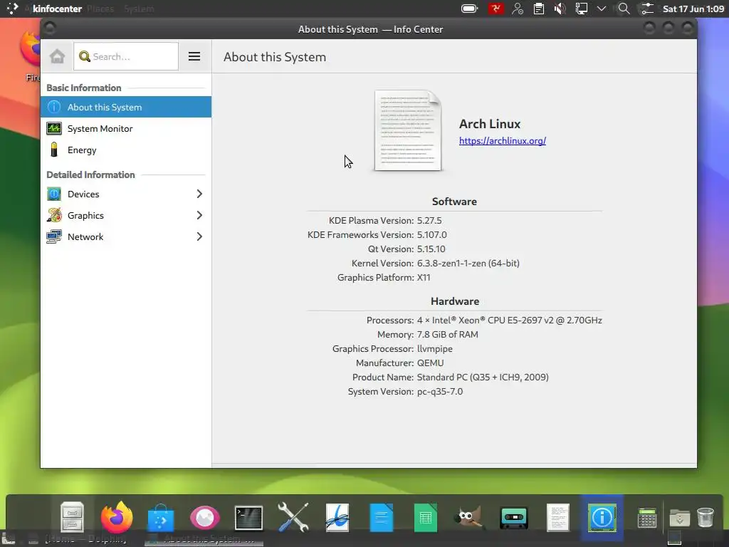Expand the Graphics category chevron
Image resolution: width=729 pixels, height=547 pixels.
point(199,215)
